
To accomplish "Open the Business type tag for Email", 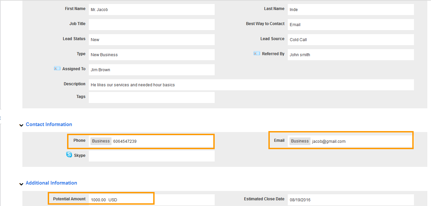I will click(300, 141).
